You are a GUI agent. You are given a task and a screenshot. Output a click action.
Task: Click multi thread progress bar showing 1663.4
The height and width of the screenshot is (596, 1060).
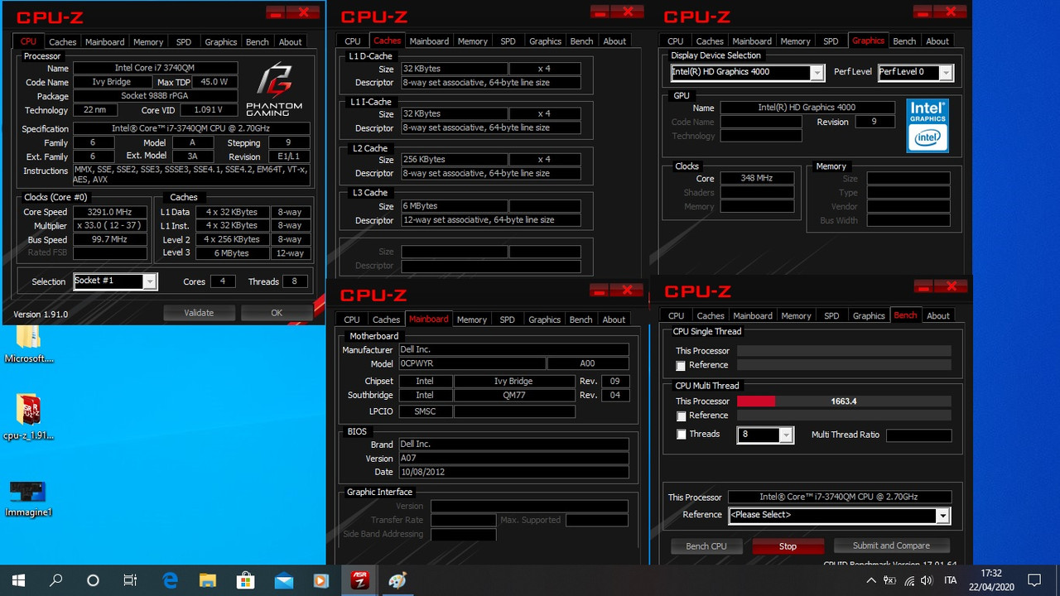pyautogui.click(x=844, y=401)
